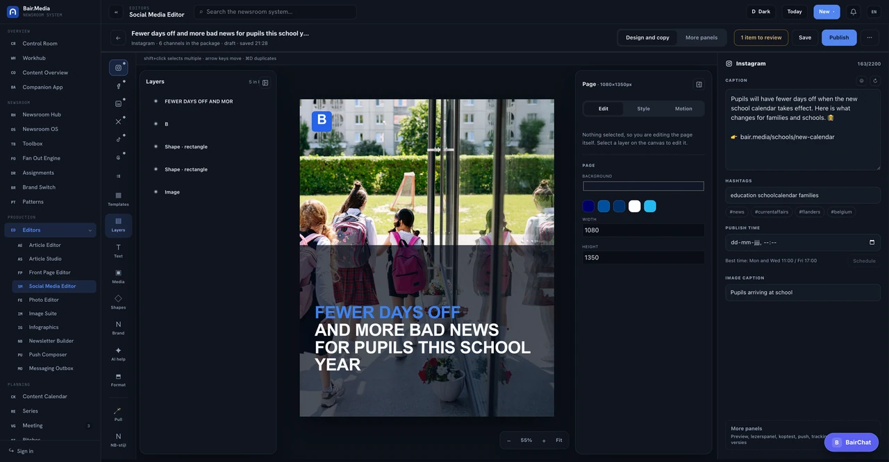The height and width of the screenshot is (462, 889).
Task: Open the publish time date picker
Action: pyautogui.click(x=872, y=242)
